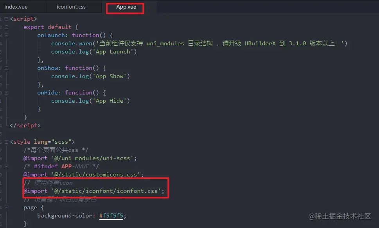
Task: Click the closing </script> tag
Action: point(25,125)
